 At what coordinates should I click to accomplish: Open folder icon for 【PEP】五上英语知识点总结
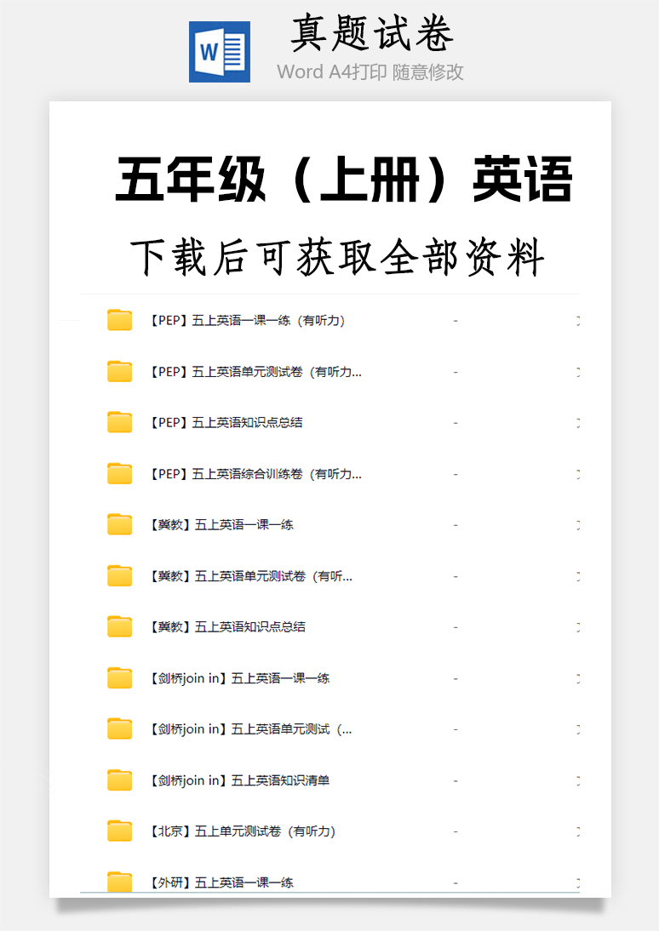[x=119, y=422]
